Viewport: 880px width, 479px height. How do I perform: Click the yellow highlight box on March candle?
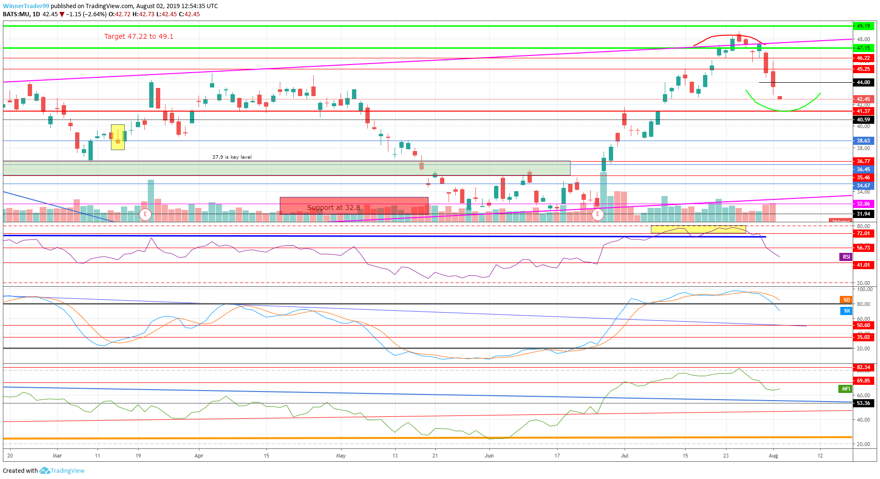tap(118, 137)
